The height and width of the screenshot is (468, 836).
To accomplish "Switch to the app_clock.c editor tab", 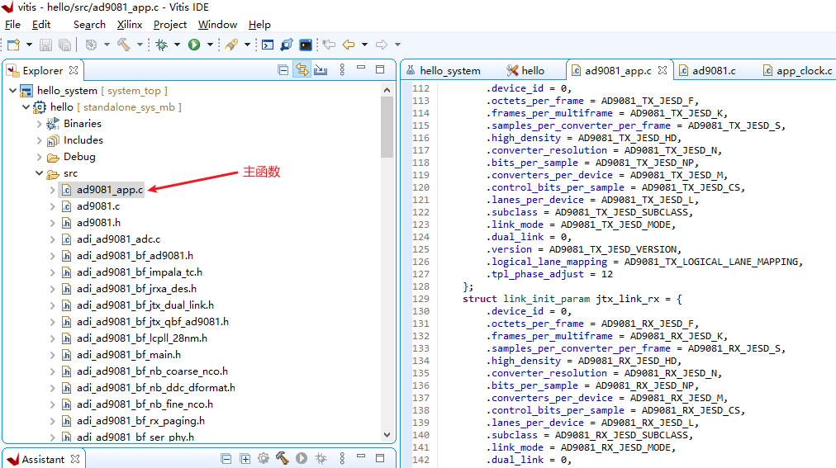I will pos(798,70).
